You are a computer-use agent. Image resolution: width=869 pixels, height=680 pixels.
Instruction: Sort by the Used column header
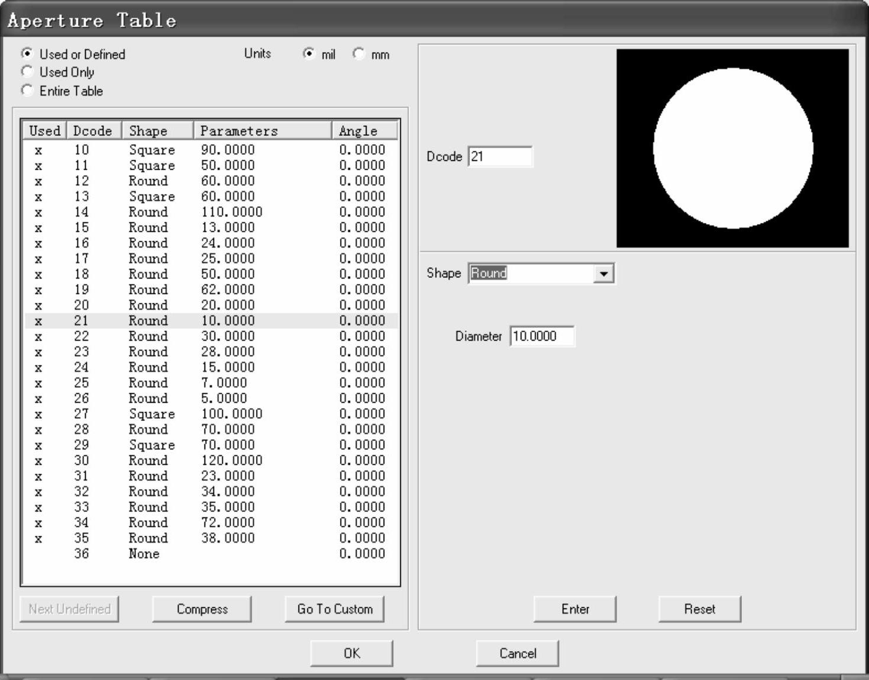[x=45, y=131]
